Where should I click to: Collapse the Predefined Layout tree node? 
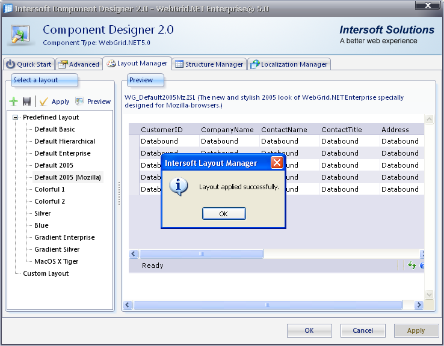tap(15, 117)
